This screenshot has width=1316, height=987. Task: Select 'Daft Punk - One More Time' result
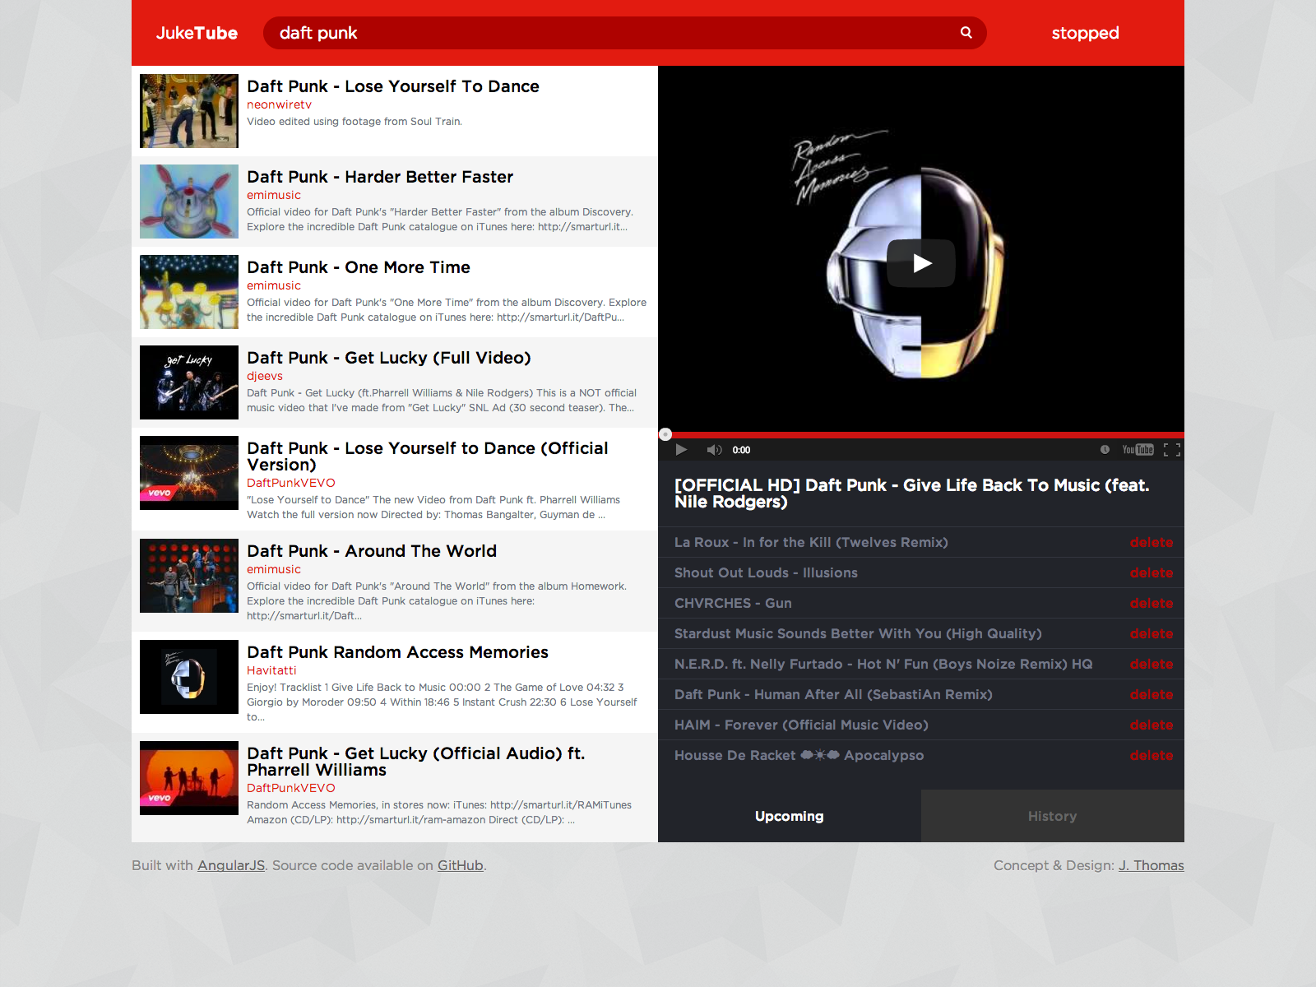[359, 267]
